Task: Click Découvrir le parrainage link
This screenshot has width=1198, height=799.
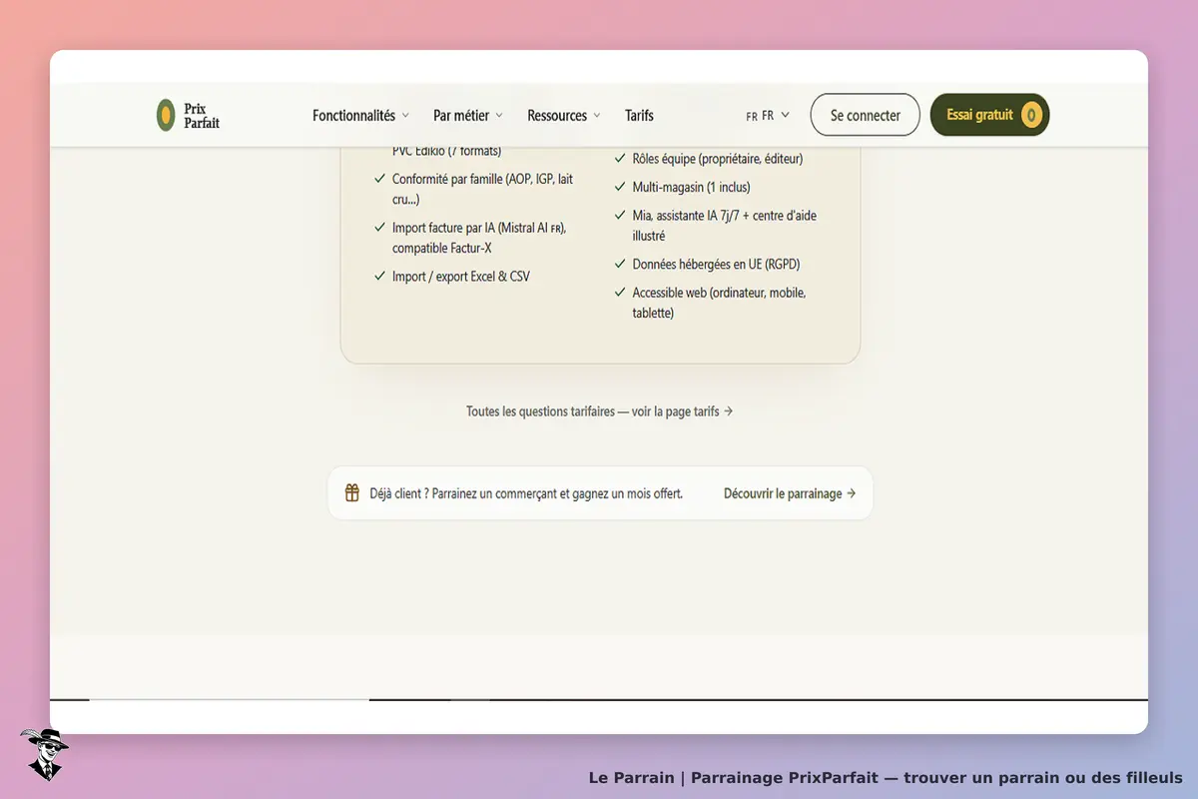Action: [790, 493]
